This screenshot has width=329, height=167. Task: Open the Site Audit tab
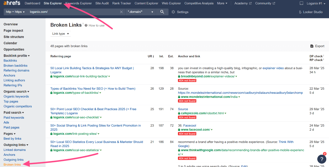(102, 3)
